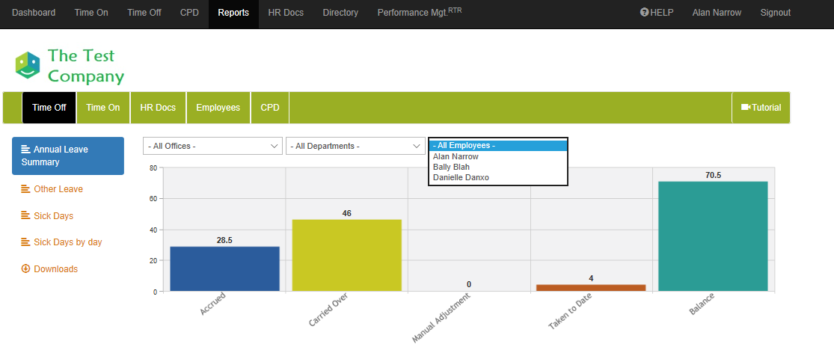Click The Test Company hexagon logo
This screenshot has width=834, height=344.
click(28, 65)
